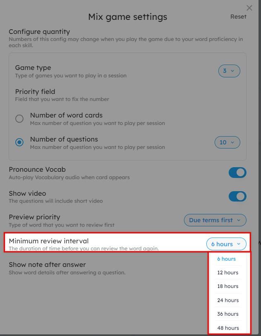The width and height of the screenshot is (261, 336).
Task: Select 36 hours review interval
Action: point(228,314)
